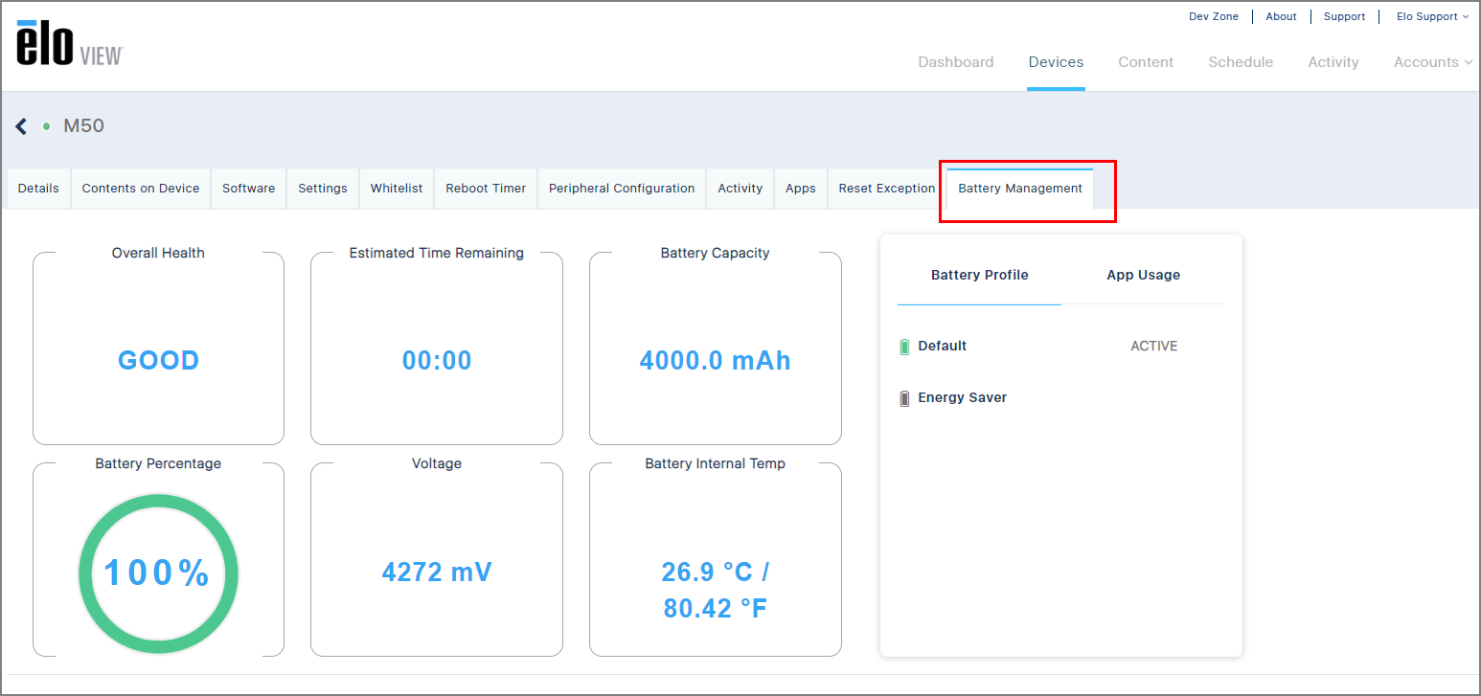
Task: Open the Support link
Action: point(1345,16)
